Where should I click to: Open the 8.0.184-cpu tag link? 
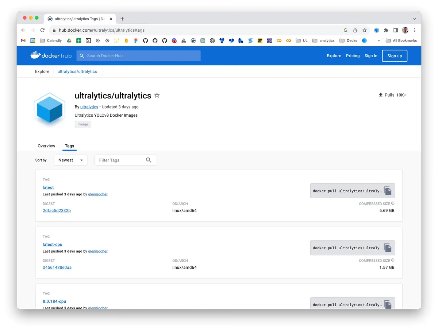[54, 301]
